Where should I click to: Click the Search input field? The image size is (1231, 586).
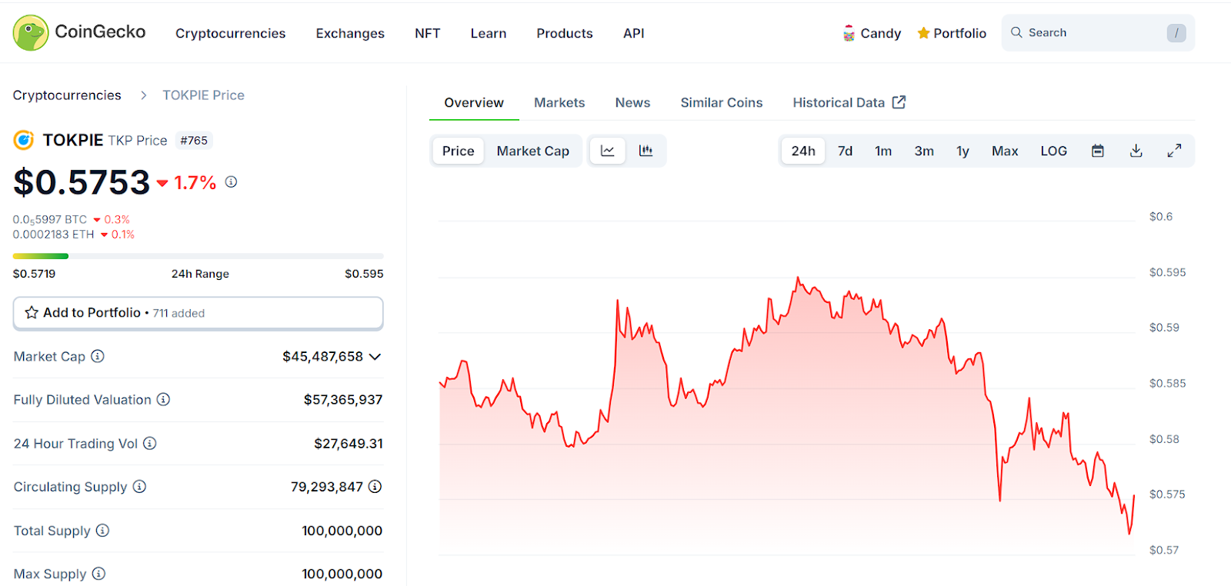tap(1093, 33)
